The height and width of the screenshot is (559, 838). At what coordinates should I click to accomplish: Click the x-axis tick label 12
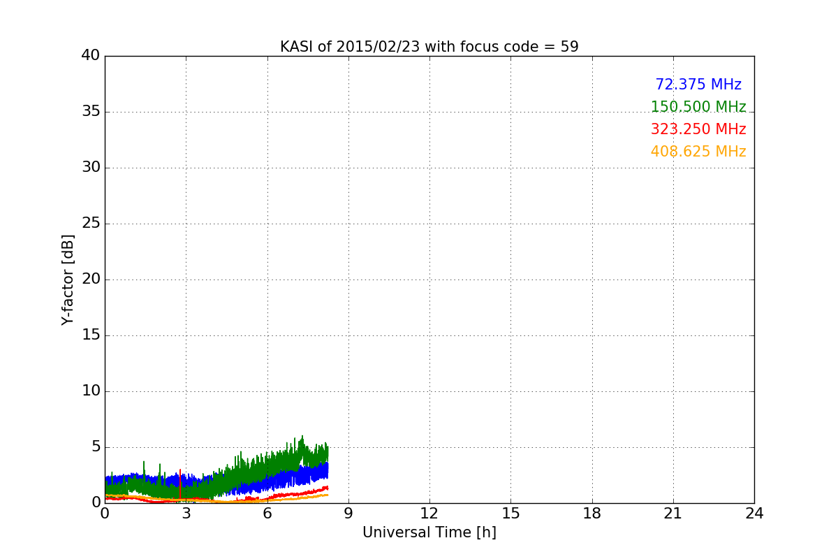pyautogui.click(x=429, y=514)
